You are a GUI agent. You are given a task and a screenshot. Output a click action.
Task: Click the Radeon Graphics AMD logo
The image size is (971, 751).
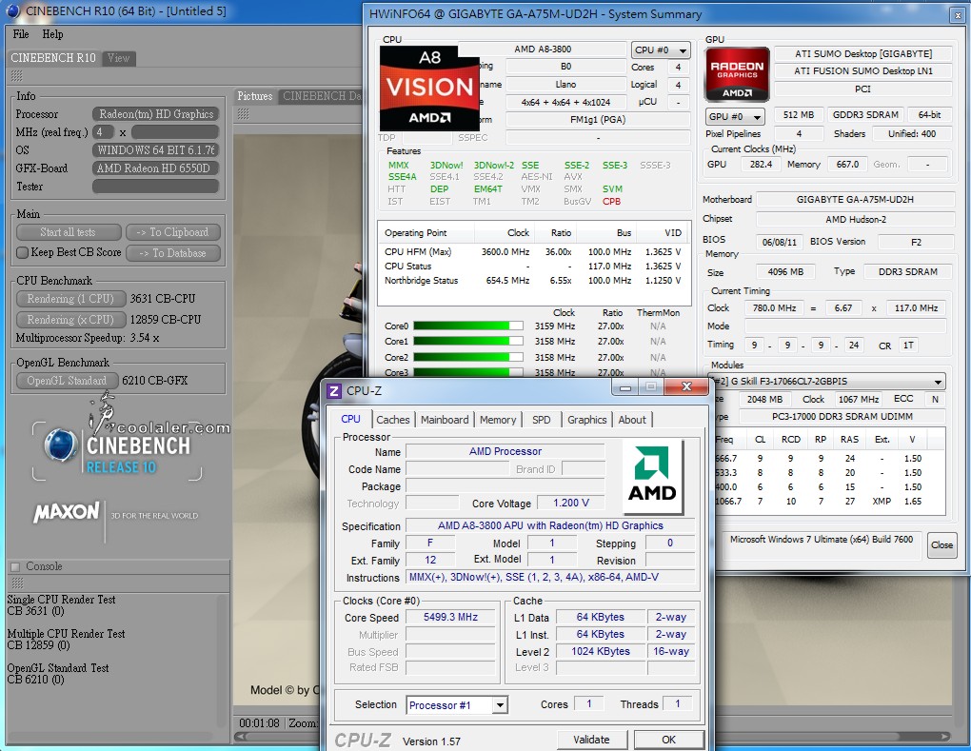737,74
